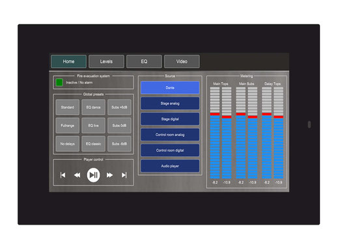Viewport: 338px width, 248px height.
Task: Open the Video tab
Action: pos(182,61)
